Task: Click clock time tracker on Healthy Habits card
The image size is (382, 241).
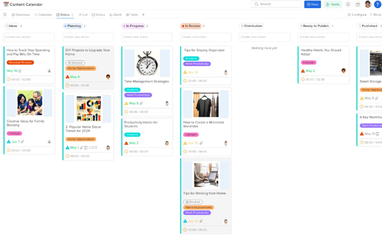Action: 303,80
